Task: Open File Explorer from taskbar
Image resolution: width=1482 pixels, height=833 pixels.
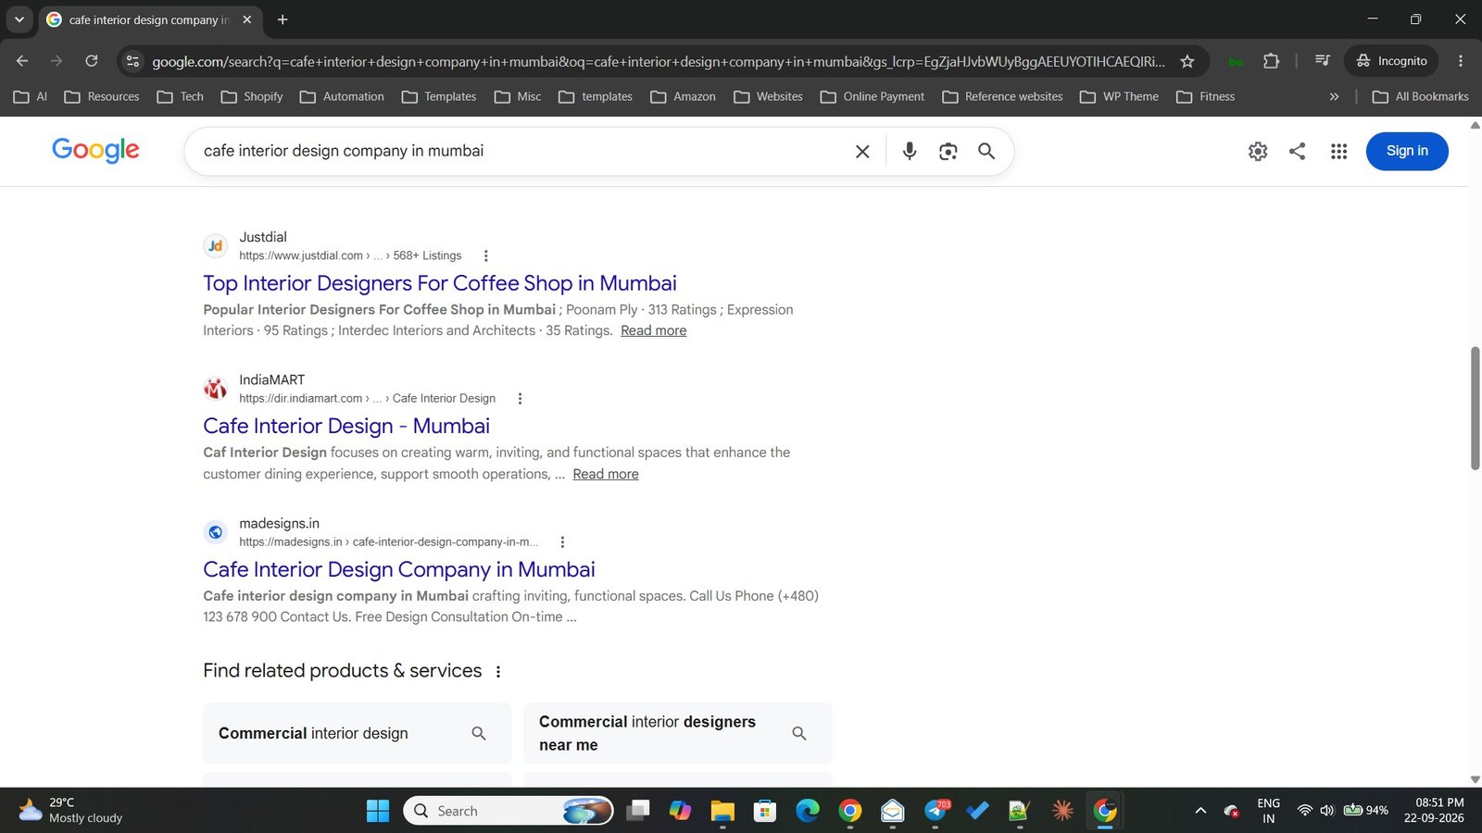Action: [722, 811]
